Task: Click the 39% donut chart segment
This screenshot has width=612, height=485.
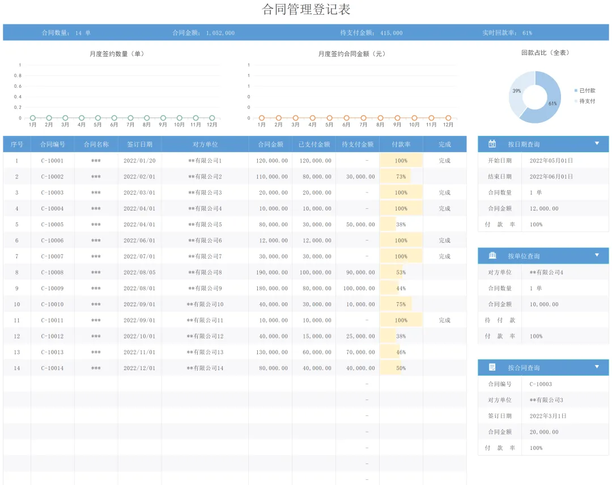Action: click(x=517, y=91)
